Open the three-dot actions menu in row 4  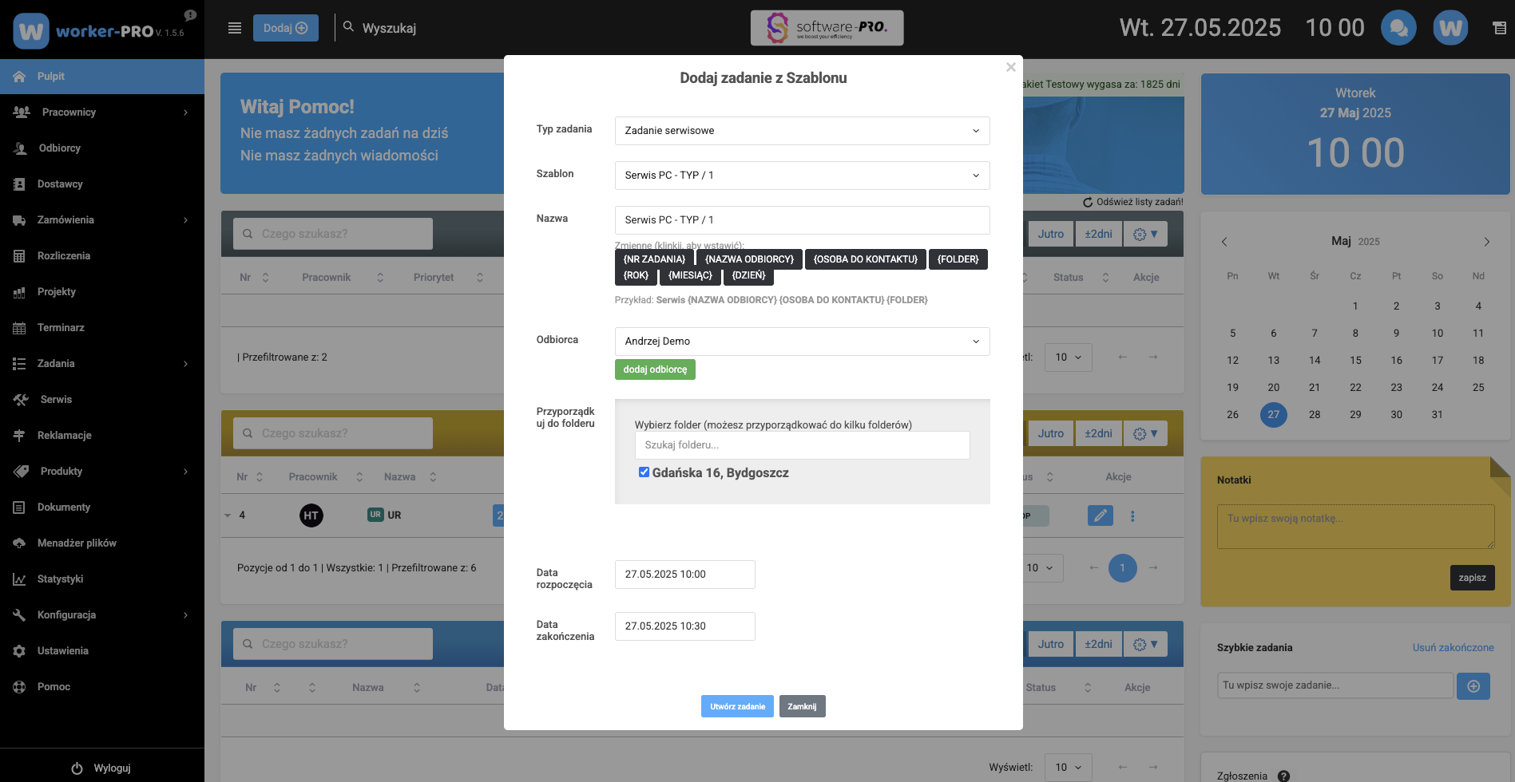[x=1132, y=516]
